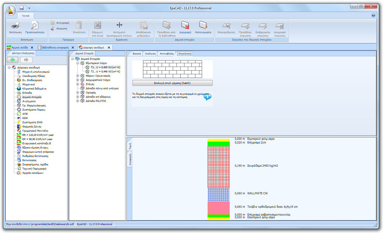Switch to the Ανάλυση tab
383x233 pixels.
[x=150, y=53]
